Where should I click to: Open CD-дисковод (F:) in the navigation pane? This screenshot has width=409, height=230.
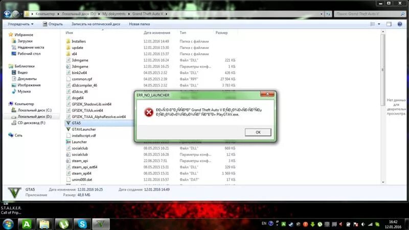(31, 123)
